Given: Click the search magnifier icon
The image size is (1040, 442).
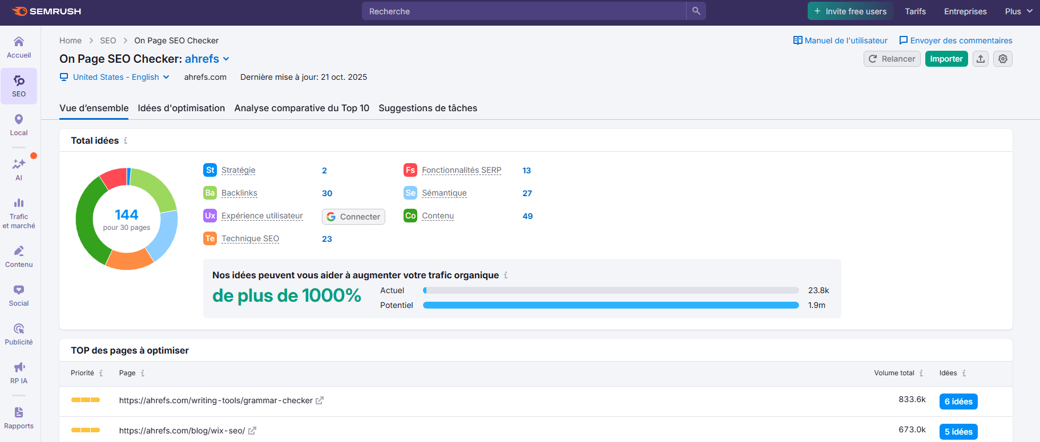Looking at the screenshot, I should click(x=696, y=11).
